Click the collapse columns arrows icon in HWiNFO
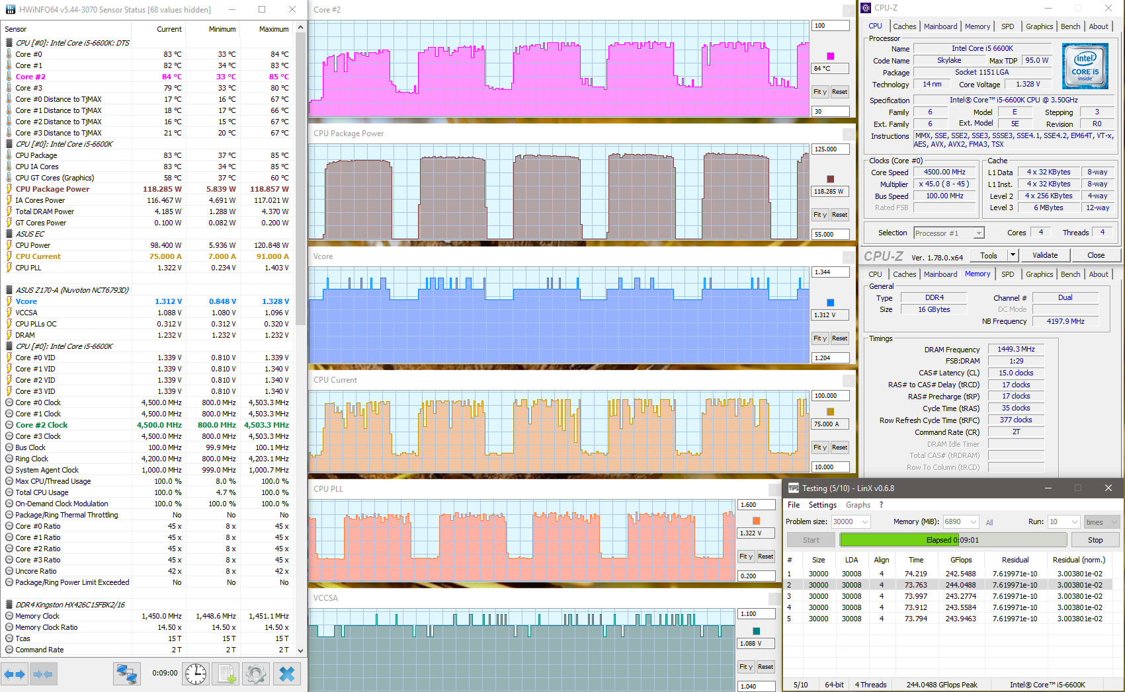The image size is (1125, 692). point(43,674)
